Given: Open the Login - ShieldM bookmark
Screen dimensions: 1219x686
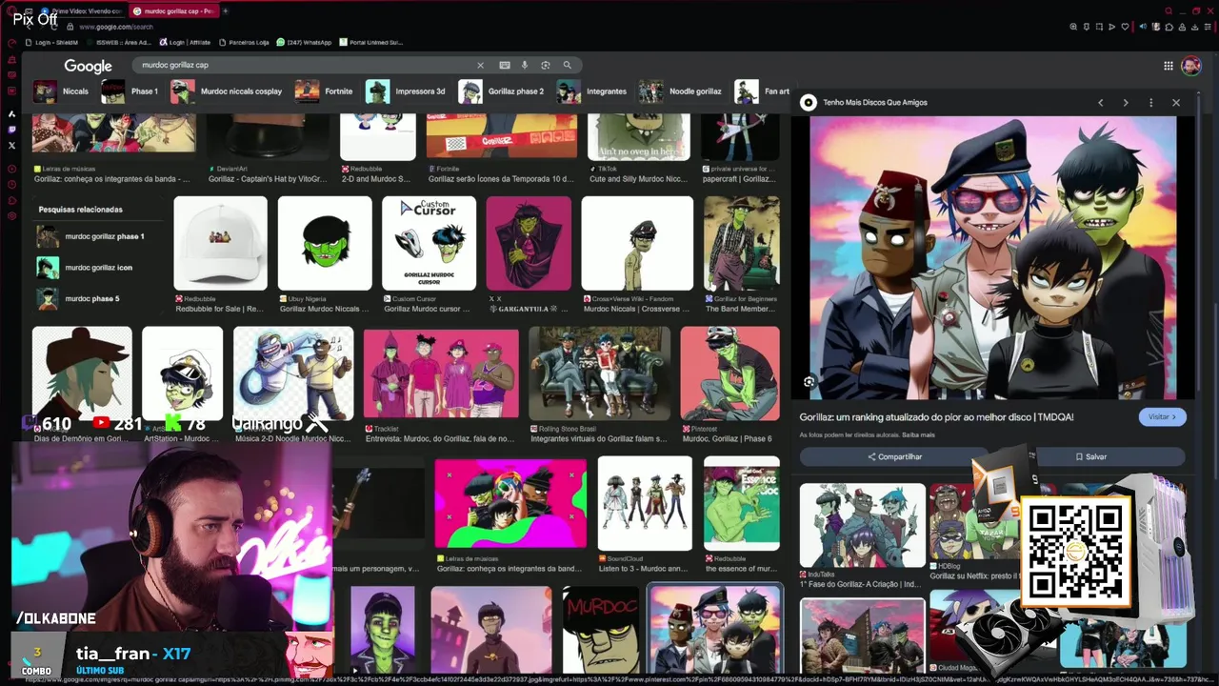Looking at the screenshot, I should click(x=52, y=43).
